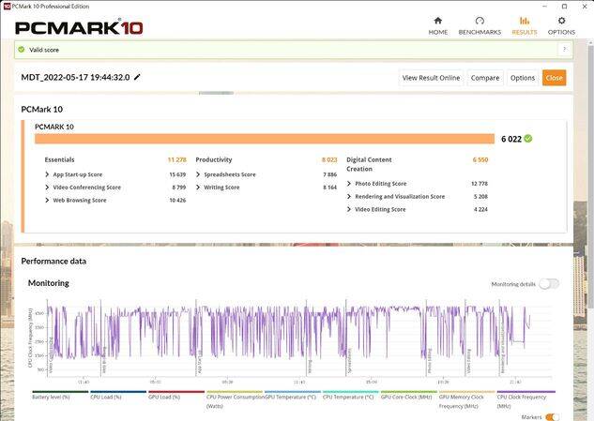Image resolution: width=594 pixels, height=421 pixels.
Task: Click the orange Close button
Action: [554, 78]
